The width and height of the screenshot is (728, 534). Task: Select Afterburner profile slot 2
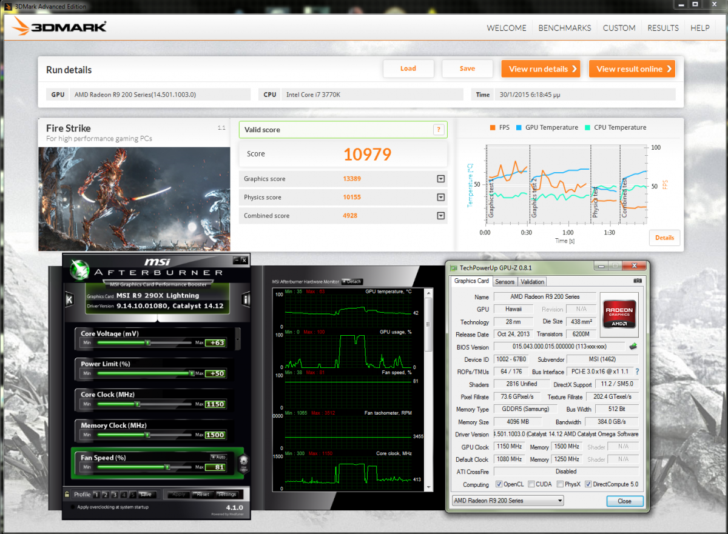point(106,495)
